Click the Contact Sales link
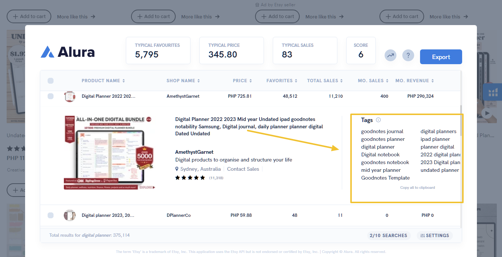502x257 pixels. click(243, 169)
